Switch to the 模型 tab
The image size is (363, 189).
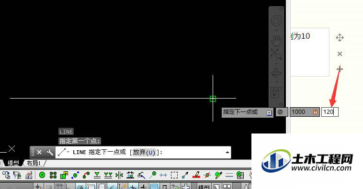(x=13, y=163)
